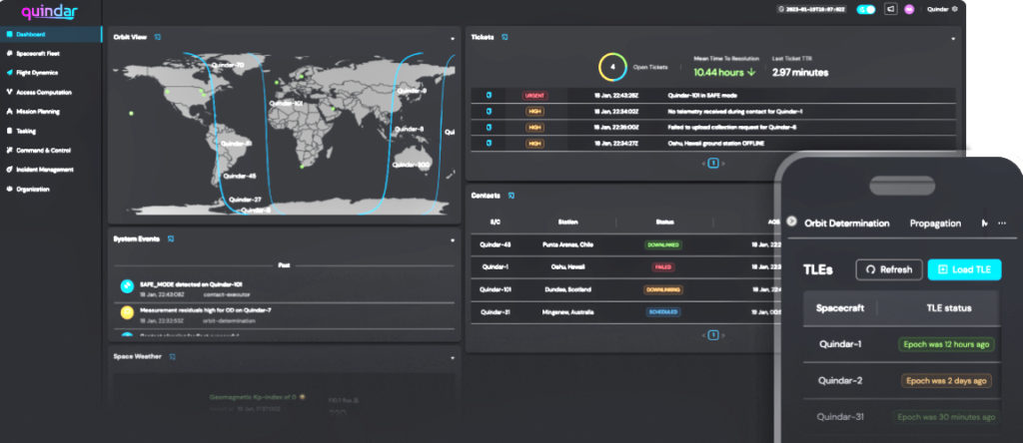
Task: Collapse the Orbit View panel
Action: [x=452, y=38]
